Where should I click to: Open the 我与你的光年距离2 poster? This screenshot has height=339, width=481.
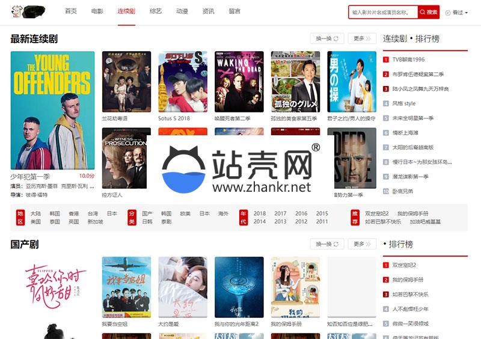[x=239, y=287]
